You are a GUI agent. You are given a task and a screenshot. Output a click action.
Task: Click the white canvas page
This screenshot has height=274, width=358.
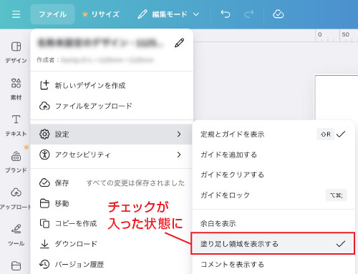point(337,97)
